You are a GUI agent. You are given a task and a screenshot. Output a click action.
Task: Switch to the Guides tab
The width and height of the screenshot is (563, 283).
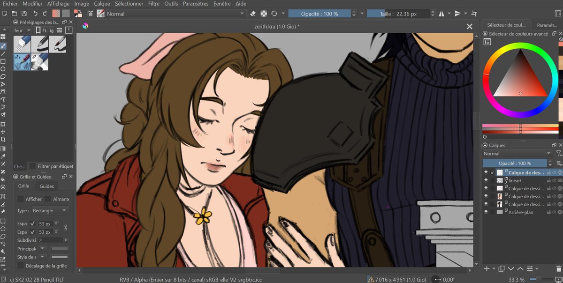[x=46, y=186]
